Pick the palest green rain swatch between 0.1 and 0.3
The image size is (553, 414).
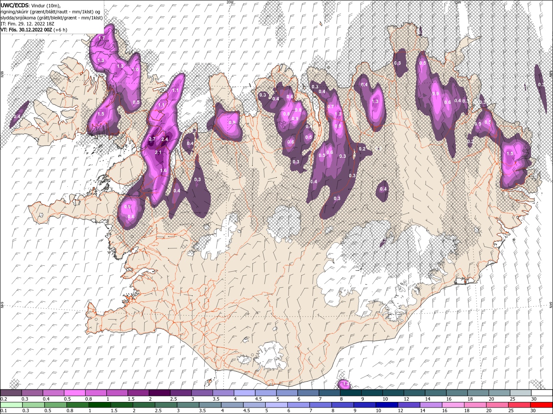11,405
